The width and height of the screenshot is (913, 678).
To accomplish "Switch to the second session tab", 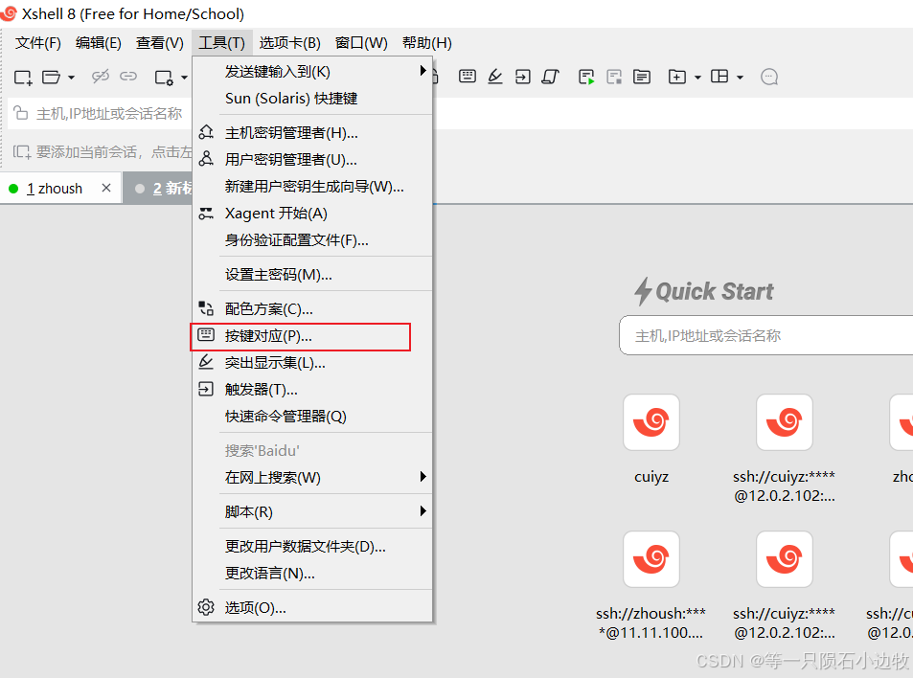I will pyautogui.click(x=158, y=189).
